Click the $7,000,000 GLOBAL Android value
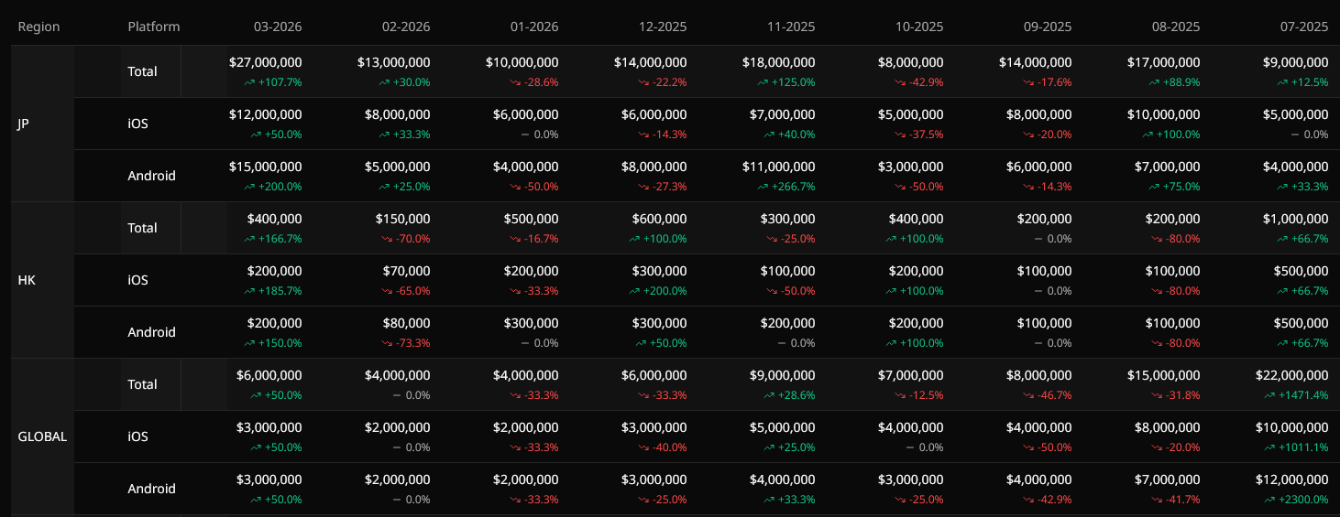Viewport: 1340px width, 517px height. [x=1168, y=479]
